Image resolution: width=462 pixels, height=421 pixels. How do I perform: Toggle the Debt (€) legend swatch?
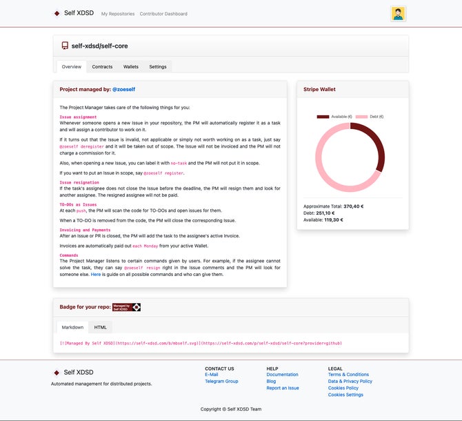pyautogui.click(x=361, y=117)
